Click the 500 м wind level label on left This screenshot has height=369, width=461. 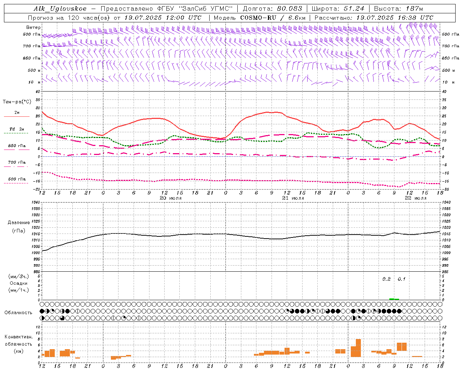point(35,70)
